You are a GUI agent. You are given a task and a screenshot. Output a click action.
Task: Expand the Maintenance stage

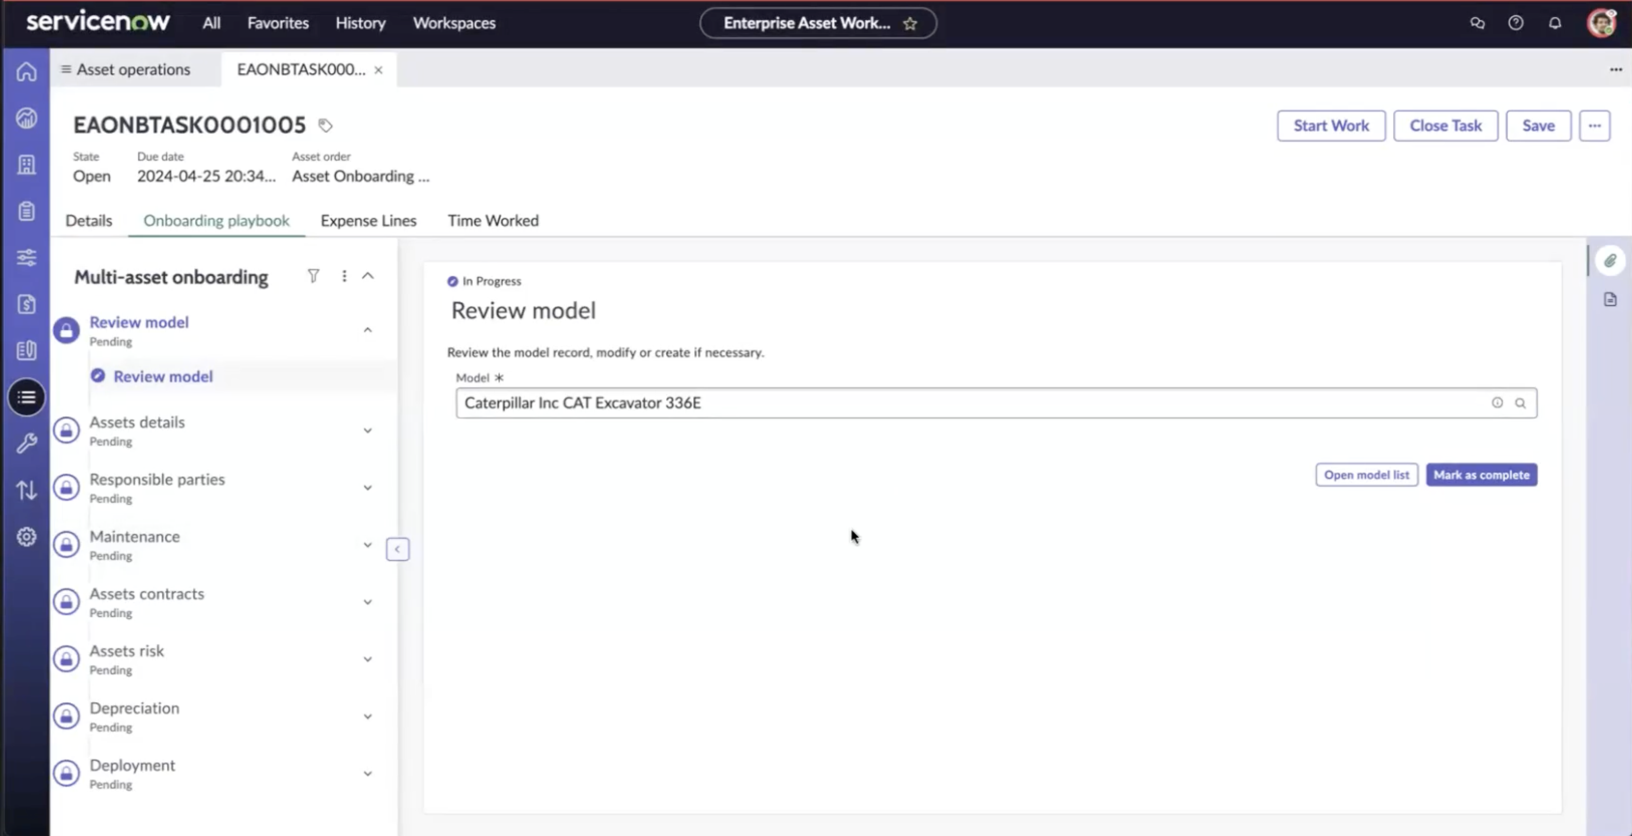pos(367,544)
